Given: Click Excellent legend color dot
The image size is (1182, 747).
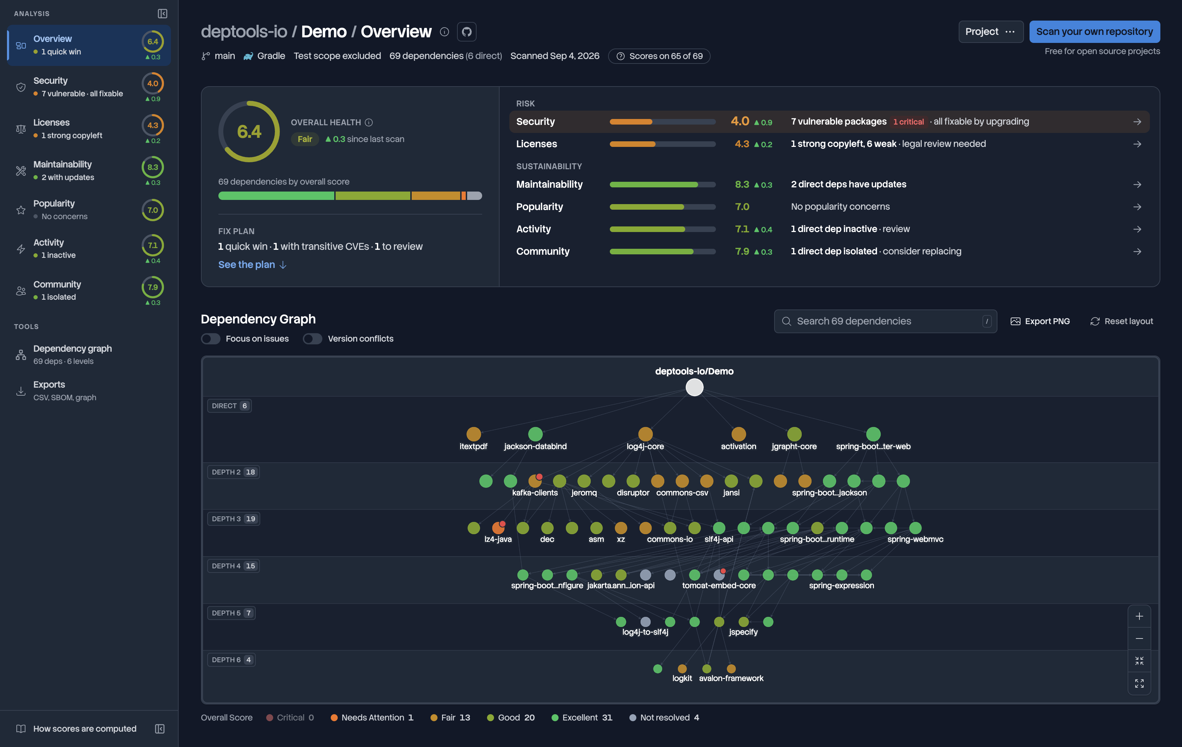Looking at the screenshot, I should [555, 718].
